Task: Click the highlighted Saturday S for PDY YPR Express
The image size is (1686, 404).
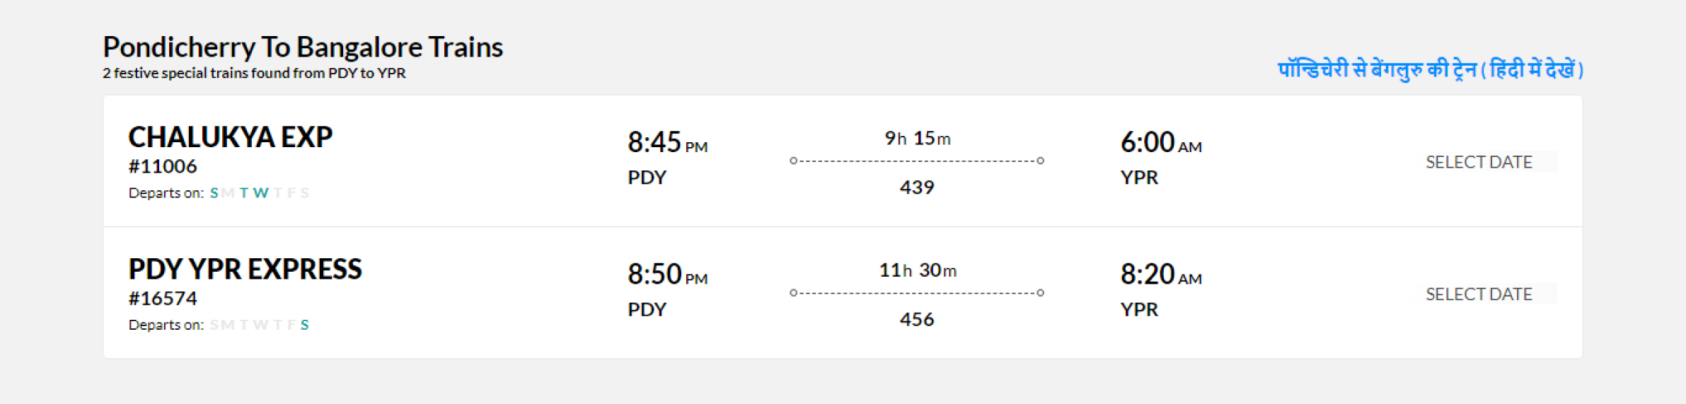Action: pos(304,325)
